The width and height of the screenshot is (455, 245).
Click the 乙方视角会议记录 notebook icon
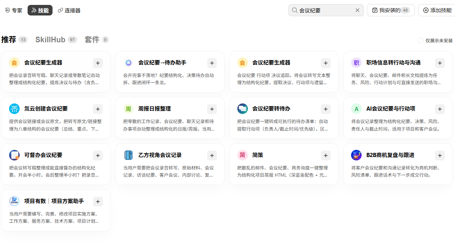pos(128,155)
